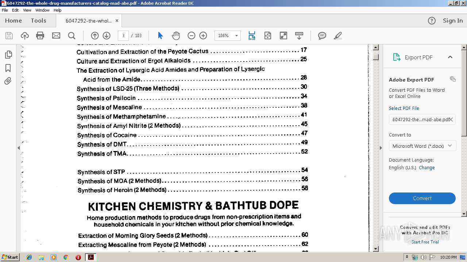The height and width of the screenshot is (262, 467).
Task: Click document scroll down arrow
Action: [376, 249]
